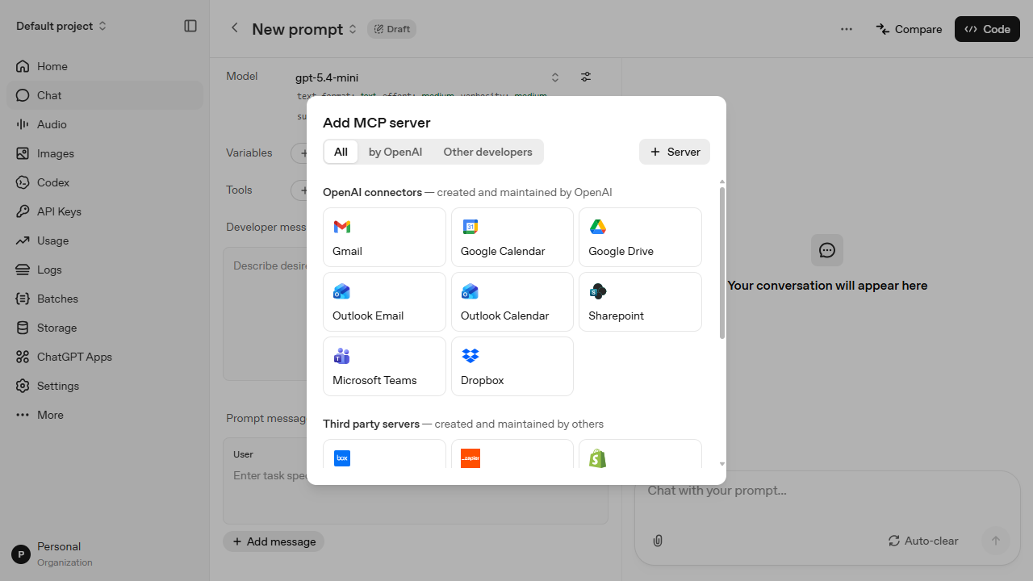Click the paperclip attach file icon
The height and width of the screenshot is (581, 1033).
[x=658, y=541]
